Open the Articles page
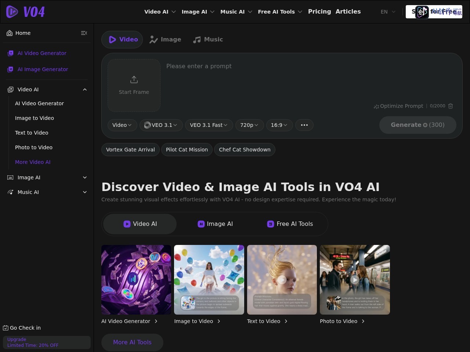The height and width of the screenshot is (352, 470). 348,12
